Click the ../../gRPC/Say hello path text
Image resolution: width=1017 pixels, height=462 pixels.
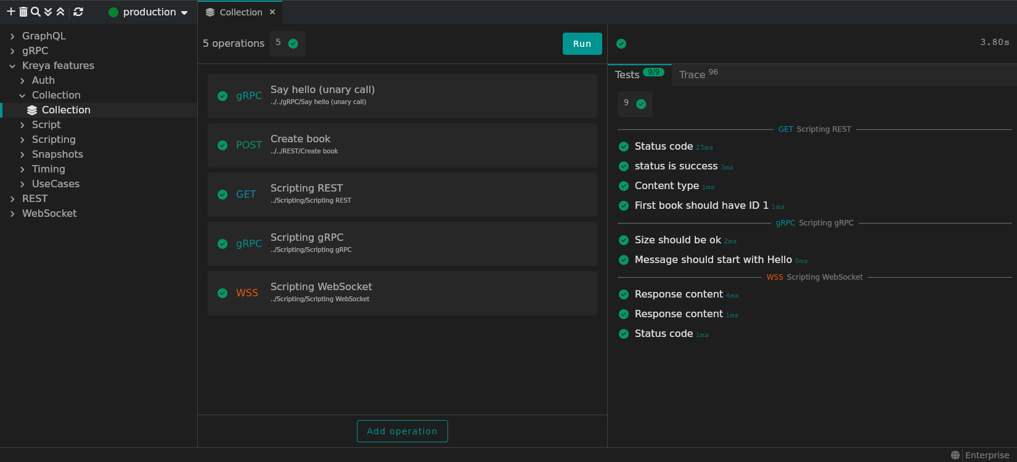point(318,102)
